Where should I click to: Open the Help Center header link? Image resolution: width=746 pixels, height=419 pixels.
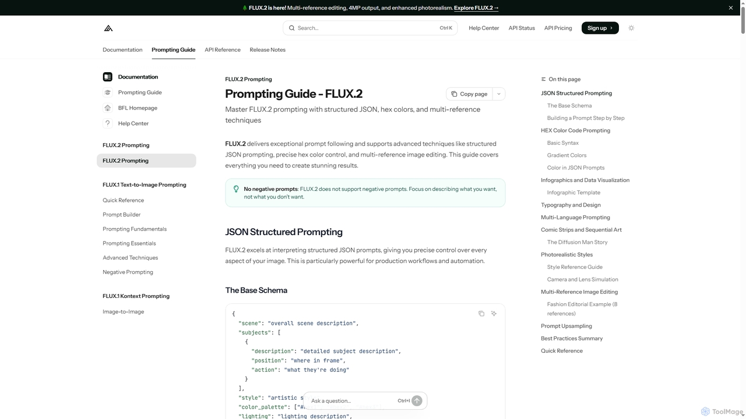click(484, 28)
